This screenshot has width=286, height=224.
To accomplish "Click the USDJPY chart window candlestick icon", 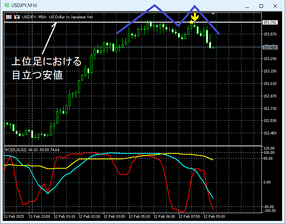I will (x=7, y=5).
